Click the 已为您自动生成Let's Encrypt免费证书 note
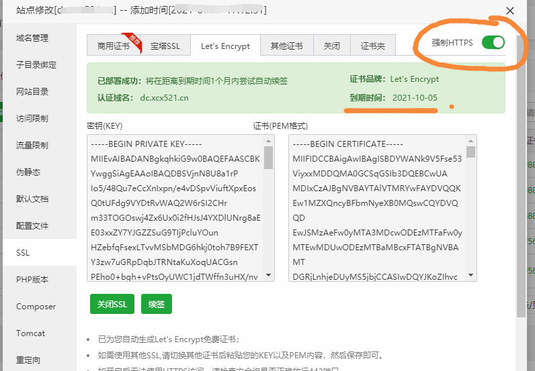The image size is (535, 371). tap(169, 339)
